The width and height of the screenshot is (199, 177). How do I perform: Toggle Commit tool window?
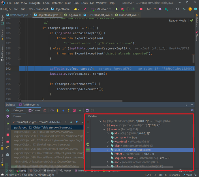2,34
